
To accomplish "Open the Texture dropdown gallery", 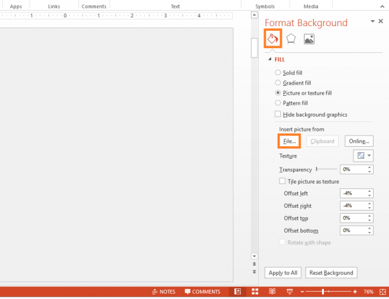I will pos(364,156).
